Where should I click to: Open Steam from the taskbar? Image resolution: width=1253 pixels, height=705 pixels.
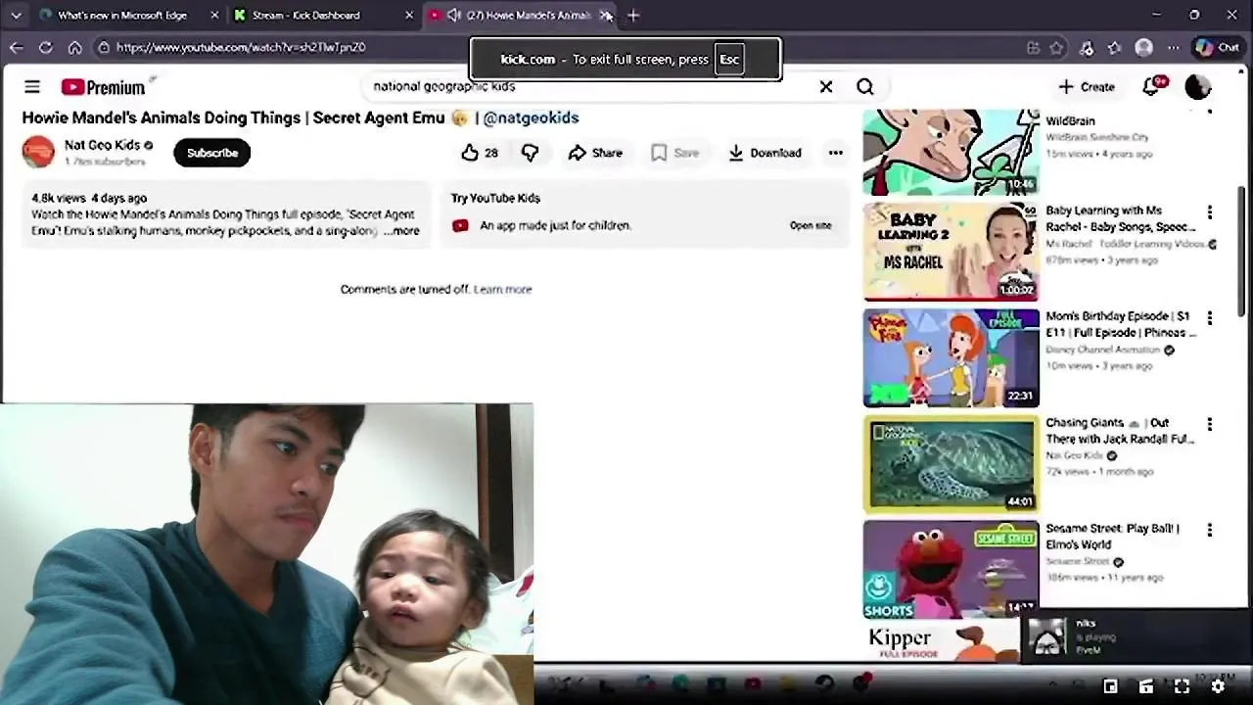pyautogui.click(x=824, y=684)
